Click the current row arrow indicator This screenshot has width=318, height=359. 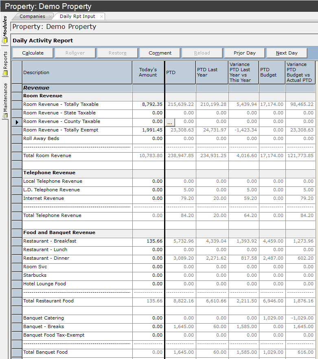17,122
